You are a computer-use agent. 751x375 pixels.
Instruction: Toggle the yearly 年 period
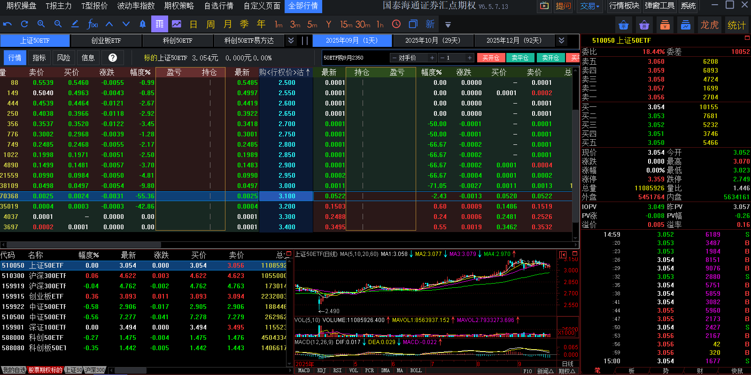[261, 24]
